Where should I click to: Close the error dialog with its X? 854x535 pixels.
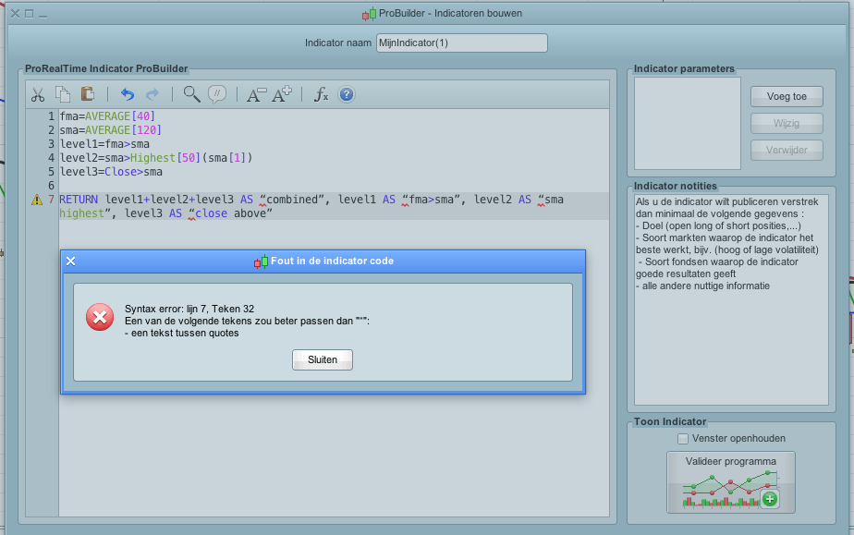click(71, 261)
